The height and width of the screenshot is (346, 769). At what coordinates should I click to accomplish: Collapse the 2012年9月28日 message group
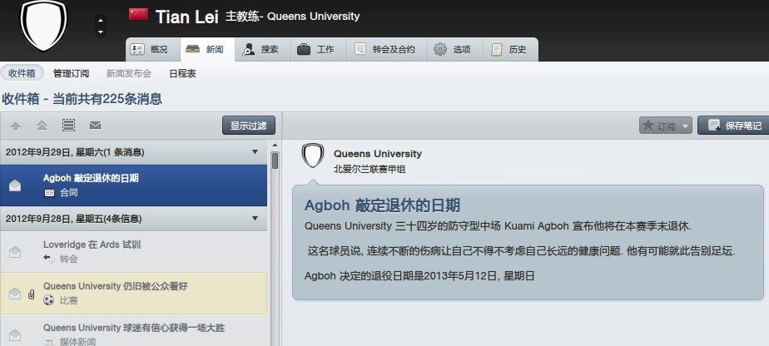tap(255, 218)
